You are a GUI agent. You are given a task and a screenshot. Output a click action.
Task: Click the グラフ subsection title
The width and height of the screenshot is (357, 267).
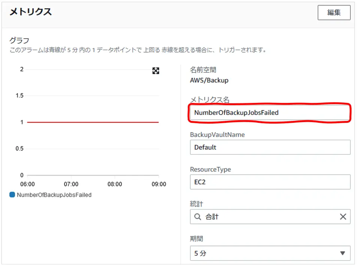tap(20, 40)
